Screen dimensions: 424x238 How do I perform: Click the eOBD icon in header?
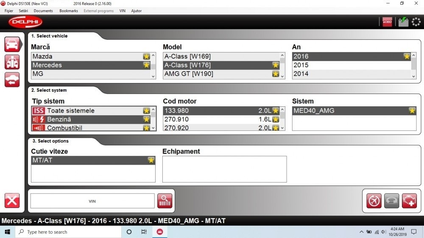(x=387, y=22)
